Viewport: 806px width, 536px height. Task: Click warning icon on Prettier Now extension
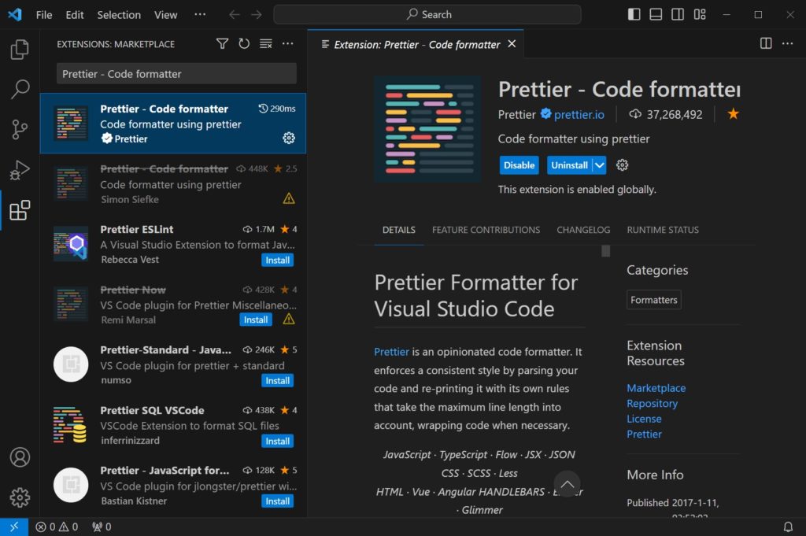coord(289,319)
